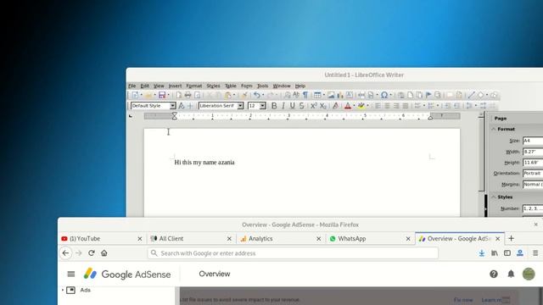Open the AdSense navigation hamburger menu
Viewport: 543px width, 305px height.
[71, 274]
